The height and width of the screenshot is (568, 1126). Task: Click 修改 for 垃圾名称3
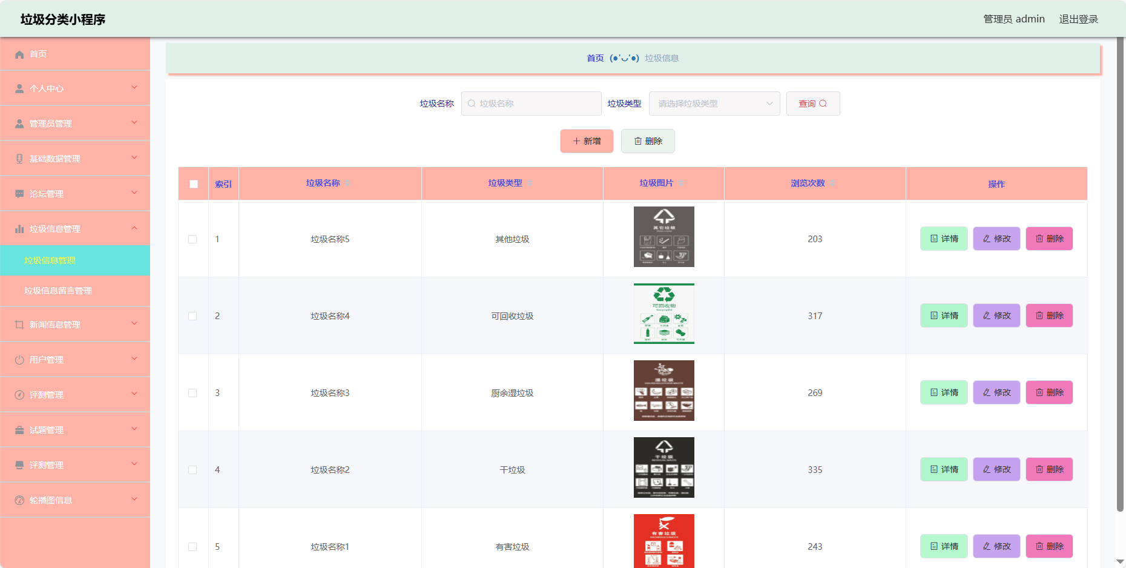tap(996, 392)
